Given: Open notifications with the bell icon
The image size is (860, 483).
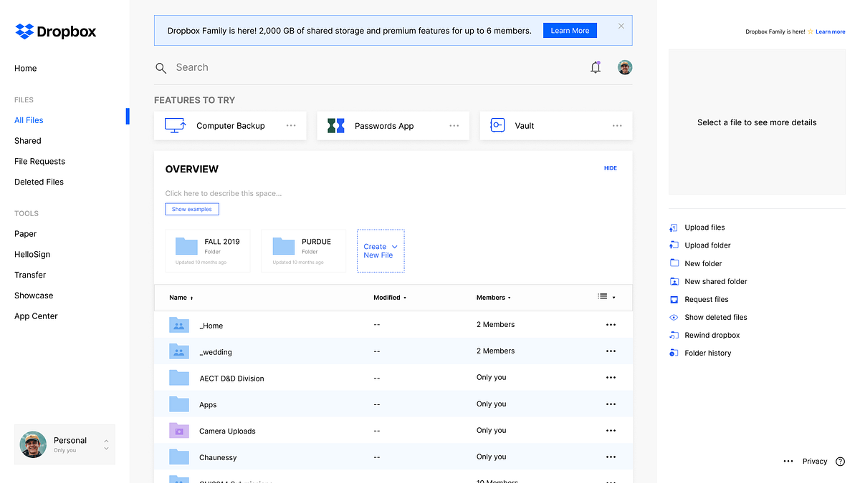Looking at the screenshot, I should (x=595, y=67).
